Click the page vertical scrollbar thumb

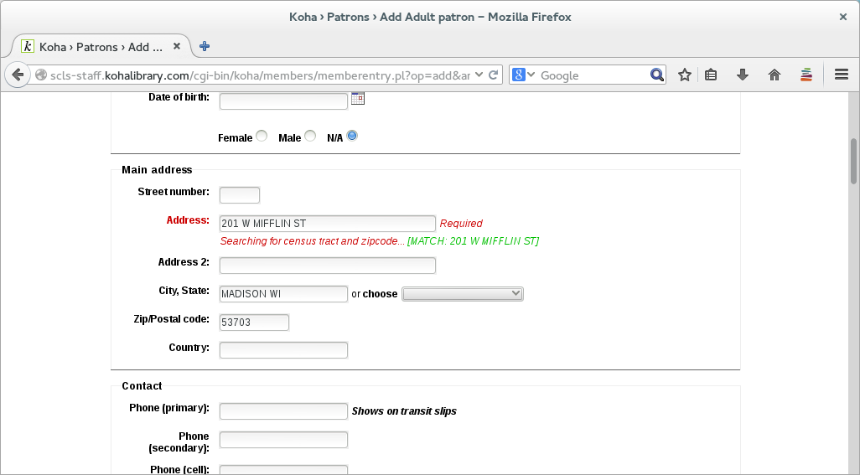click(x=853, y=163)
